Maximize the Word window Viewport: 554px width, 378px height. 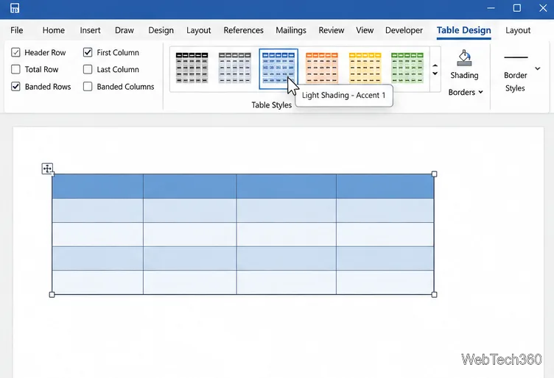[x=517, y=8]
